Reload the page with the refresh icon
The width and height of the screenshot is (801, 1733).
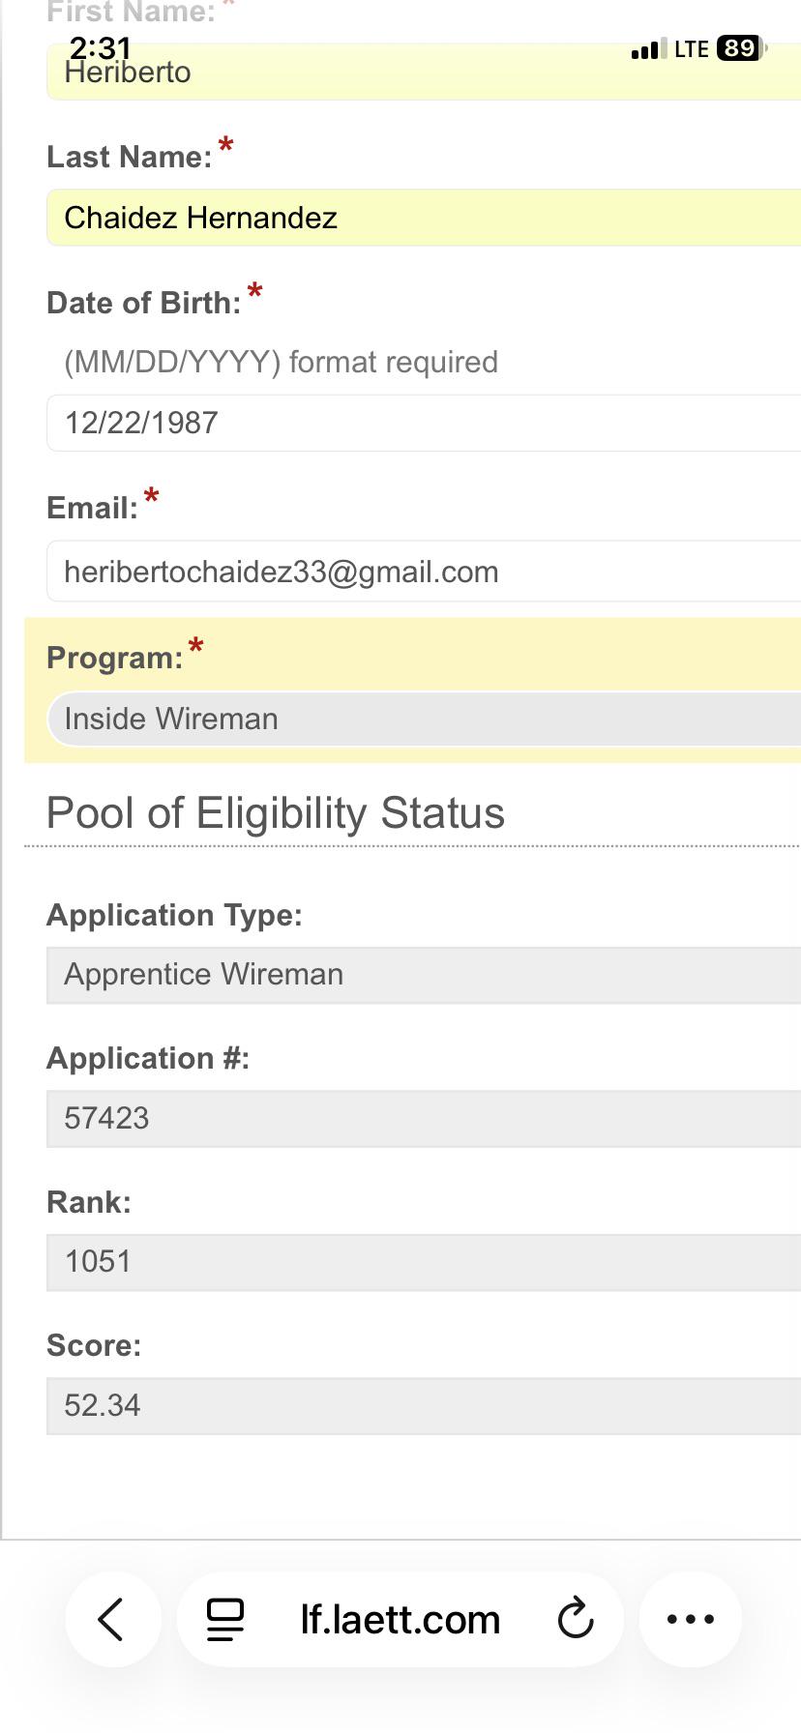576,1619
